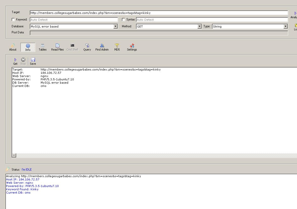This screenshot has height=209, width=297.
Task: Click the log line "Current DB: cms"
Action: click(18, 193)
